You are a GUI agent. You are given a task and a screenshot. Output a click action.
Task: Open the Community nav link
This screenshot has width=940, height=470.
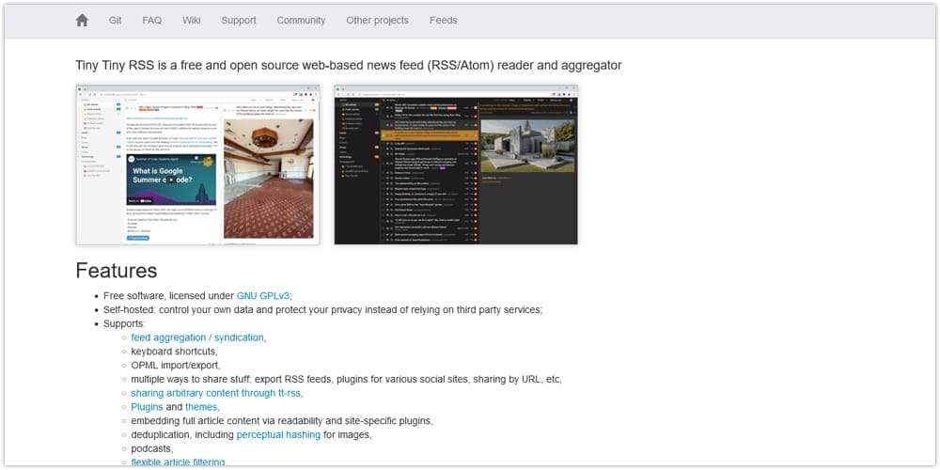pyautogui.click(x=301, y=21)
